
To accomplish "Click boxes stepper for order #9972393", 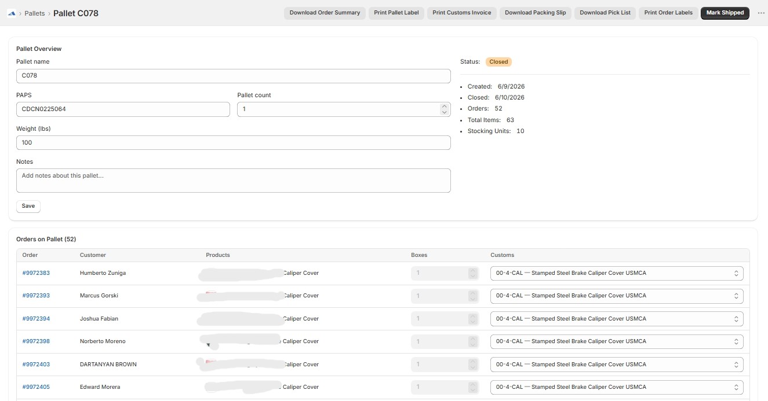I will [x=473, y=296].
